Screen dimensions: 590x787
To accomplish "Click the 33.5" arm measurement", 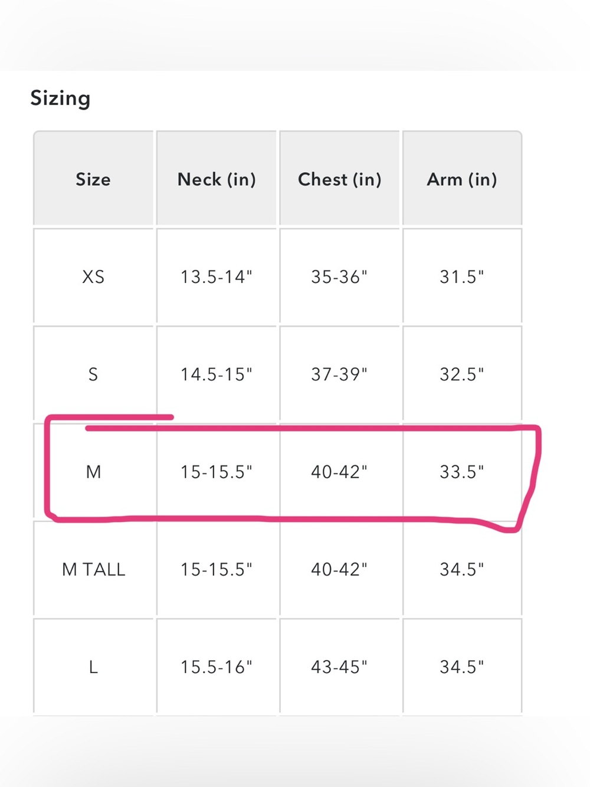I will 462,472.
